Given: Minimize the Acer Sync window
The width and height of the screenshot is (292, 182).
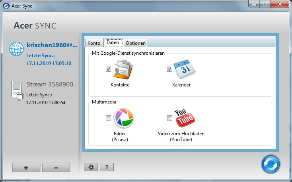Looking at the screenshot, I should tap(255, 4).
